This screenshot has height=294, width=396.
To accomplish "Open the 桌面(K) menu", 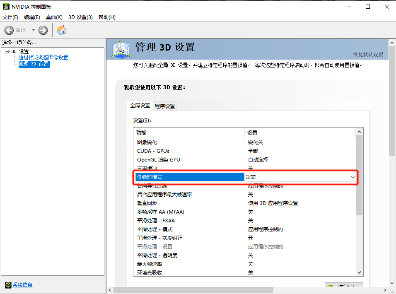I will 54,17.
